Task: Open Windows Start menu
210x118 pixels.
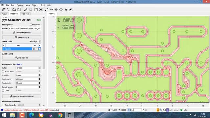Action: tap(4, 115)
